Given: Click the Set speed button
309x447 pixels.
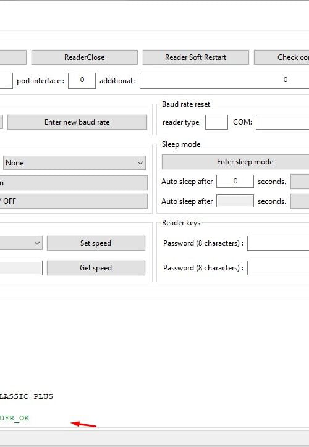Looking at the screenshot, I should click(x=96, y=243).
